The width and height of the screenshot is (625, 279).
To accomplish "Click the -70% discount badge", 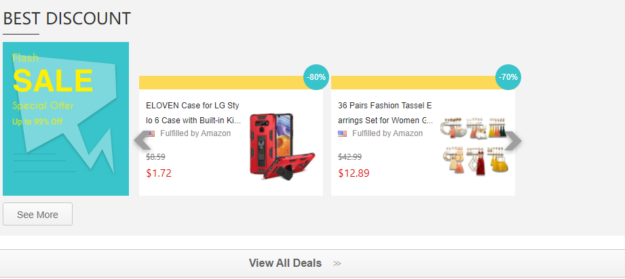I will tap(508, 77).
